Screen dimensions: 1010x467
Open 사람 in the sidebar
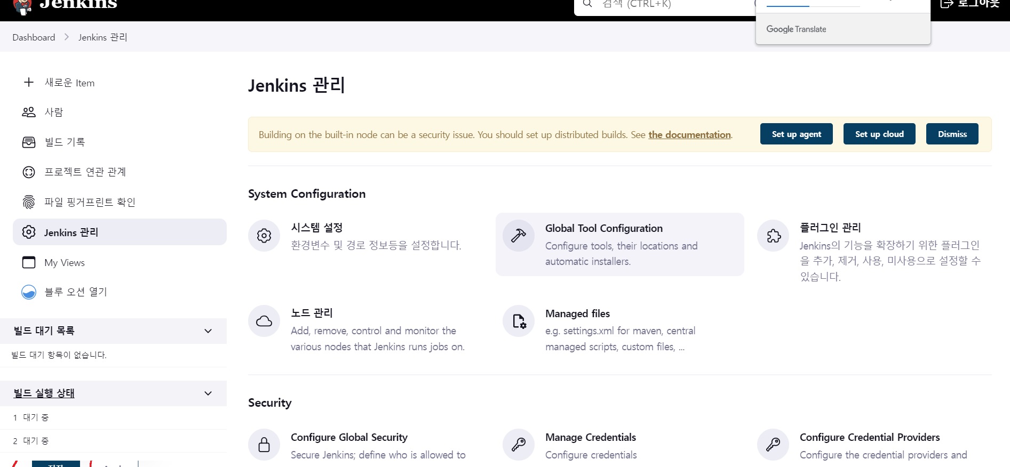(x=120, y=112)
